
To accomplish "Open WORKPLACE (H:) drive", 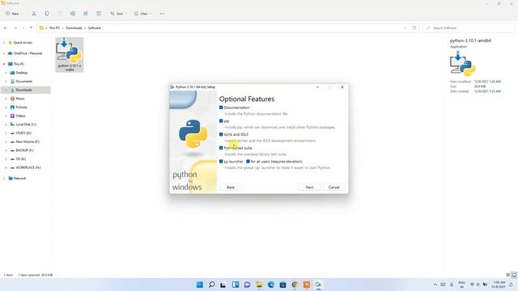I will 28,167.
